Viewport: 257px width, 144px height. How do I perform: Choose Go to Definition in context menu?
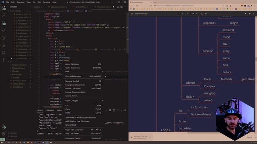(x=83, y=64)
